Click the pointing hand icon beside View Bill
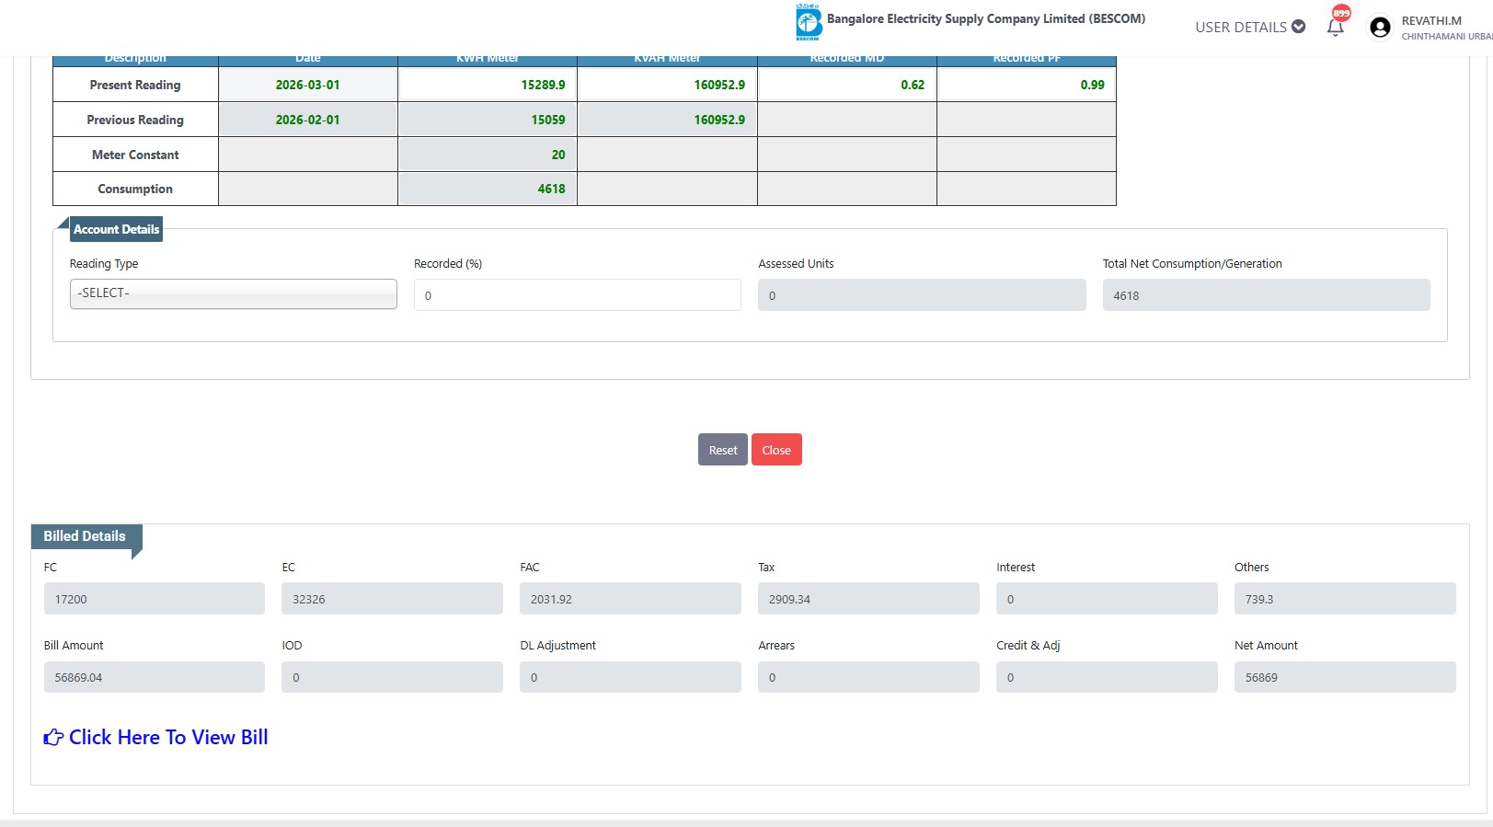Viewport: 1493px width, 827px height. click(x=53, y=738)
